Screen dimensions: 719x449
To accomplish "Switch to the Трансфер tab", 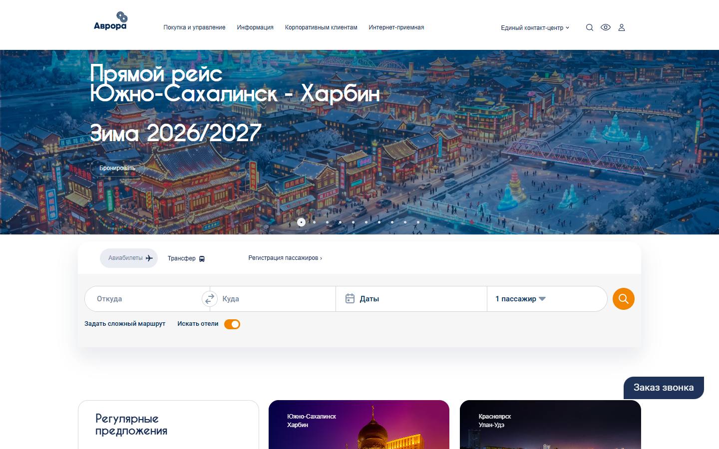I will click(x=186, y=258).
